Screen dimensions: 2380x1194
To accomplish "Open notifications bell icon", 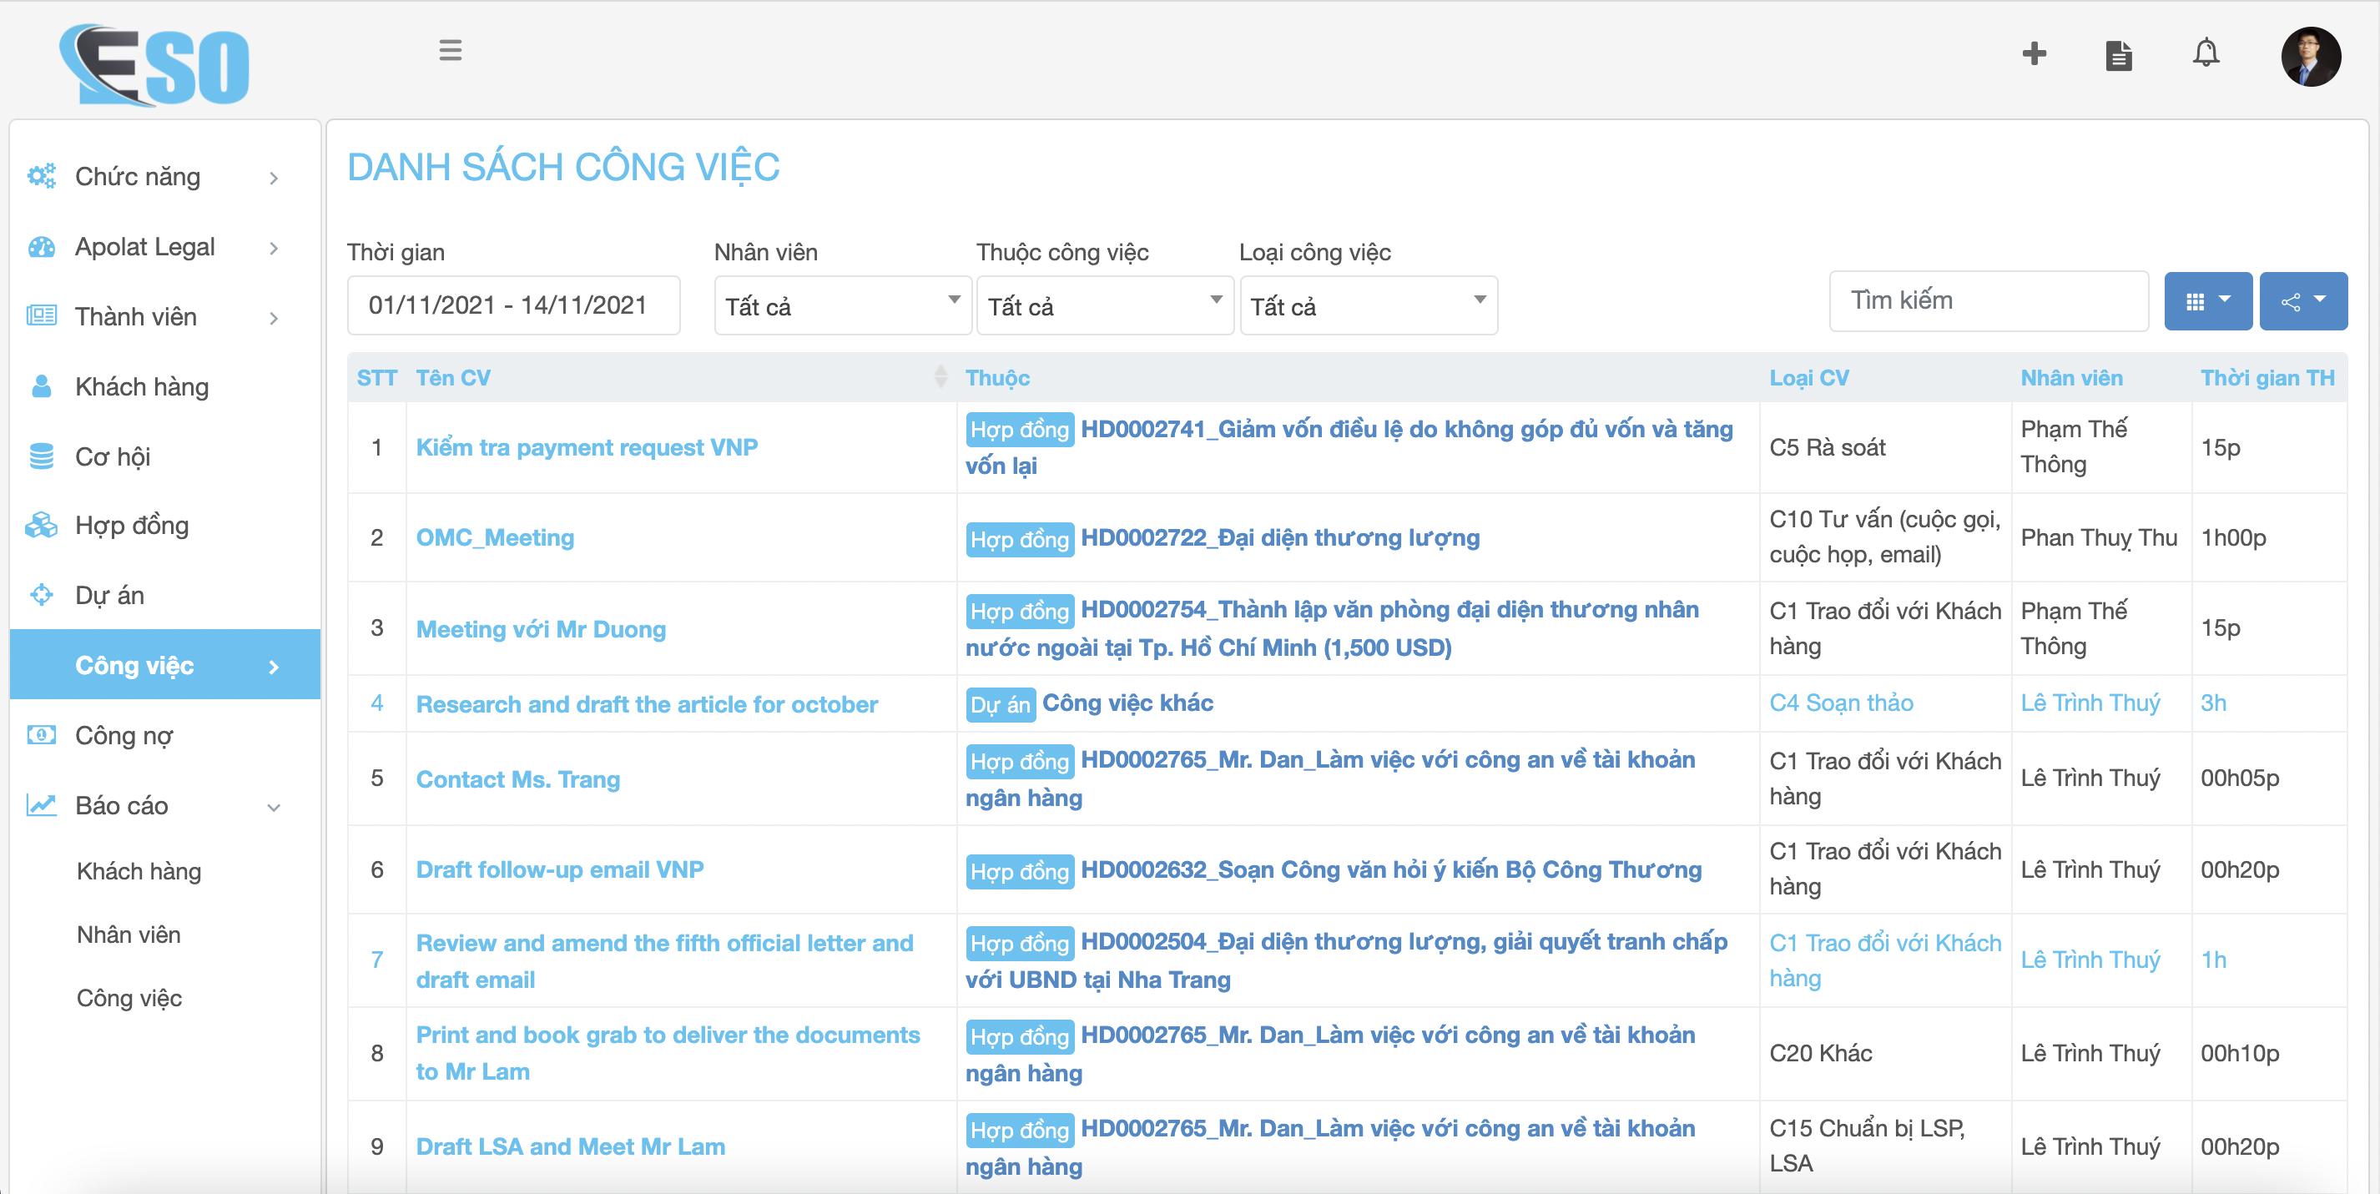I will pos(2206,53).
